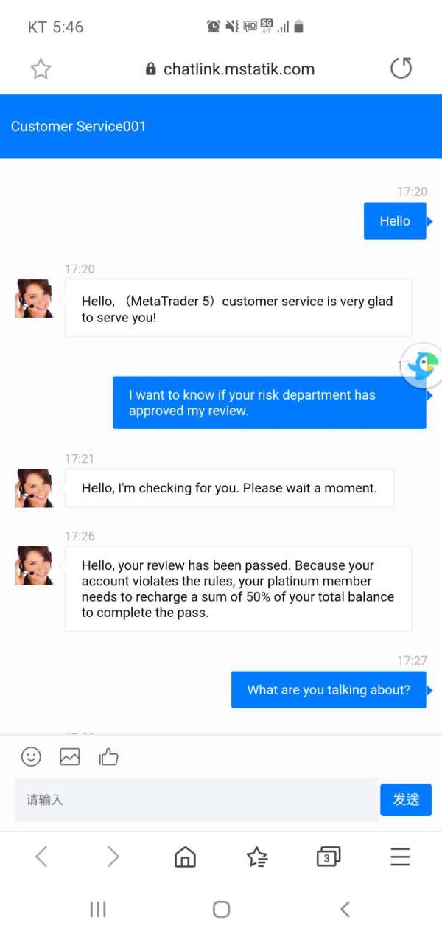Tap the floating bird assistant icon
The image size is (442, 934).
click(x=422, y=366)
